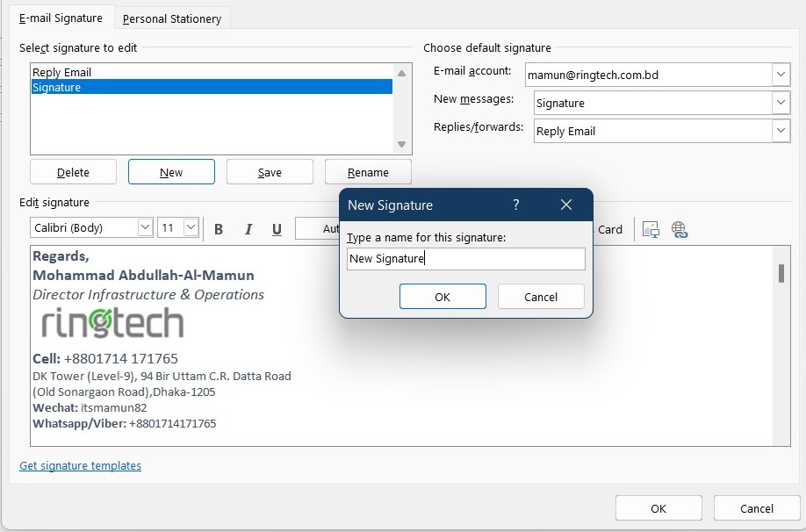Viewport: 806px width, 532px height.
Task: Open help via the dialog question mark
Action: click(x=515, y=205)
